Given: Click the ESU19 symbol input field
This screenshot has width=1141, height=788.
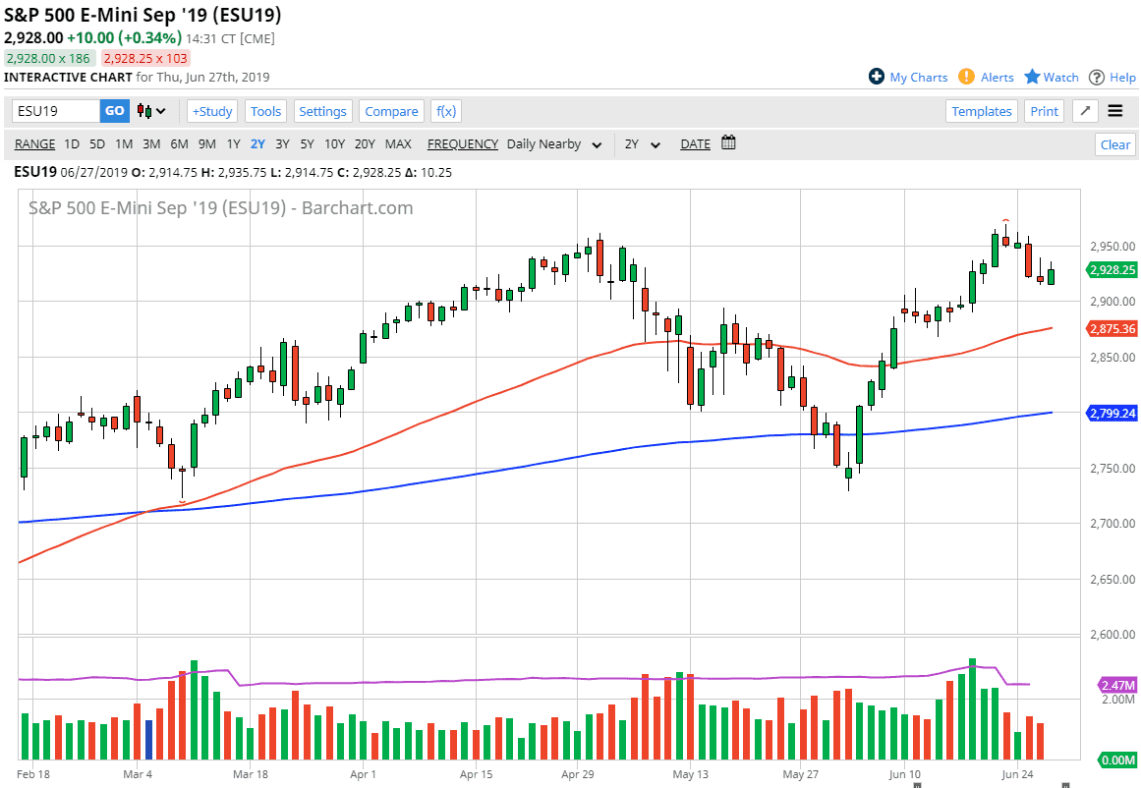Looking at the screenshot, I should (56, 111).
